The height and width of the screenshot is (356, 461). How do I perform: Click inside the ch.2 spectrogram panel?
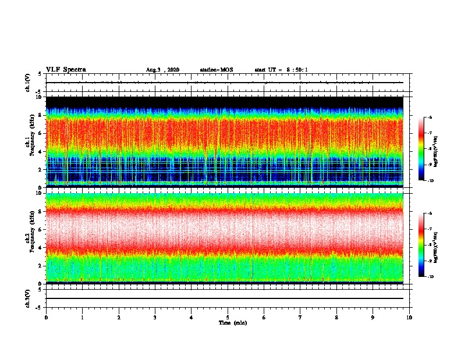point(225,238)
